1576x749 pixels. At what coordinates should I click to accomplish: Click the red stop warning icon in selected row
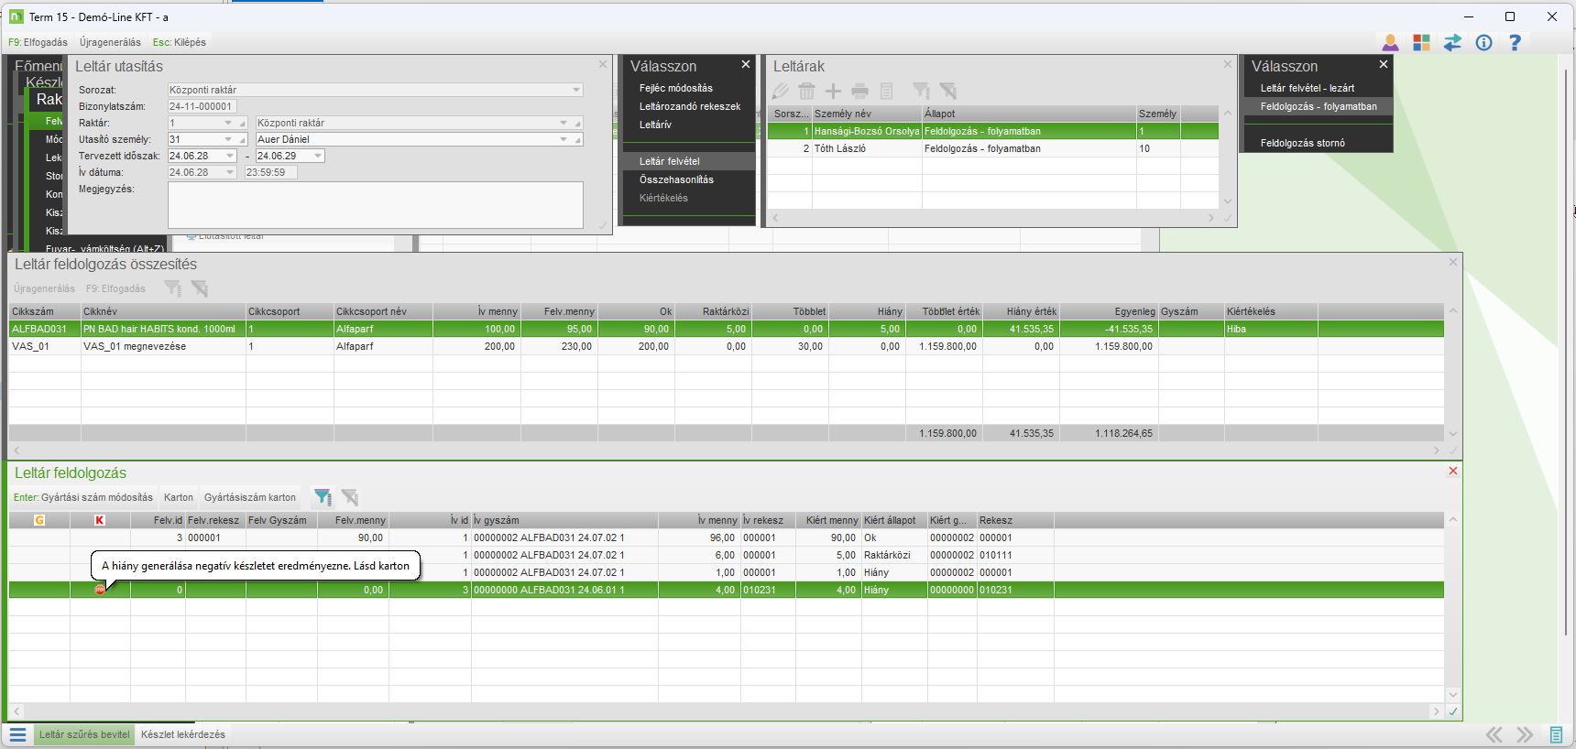pos(100,590)
